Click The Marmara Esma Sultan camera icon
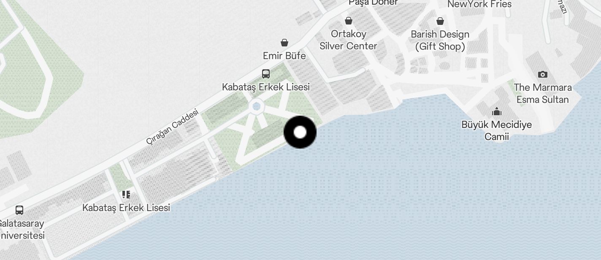This screenshot has width=601, height=260. coord(543,75)
